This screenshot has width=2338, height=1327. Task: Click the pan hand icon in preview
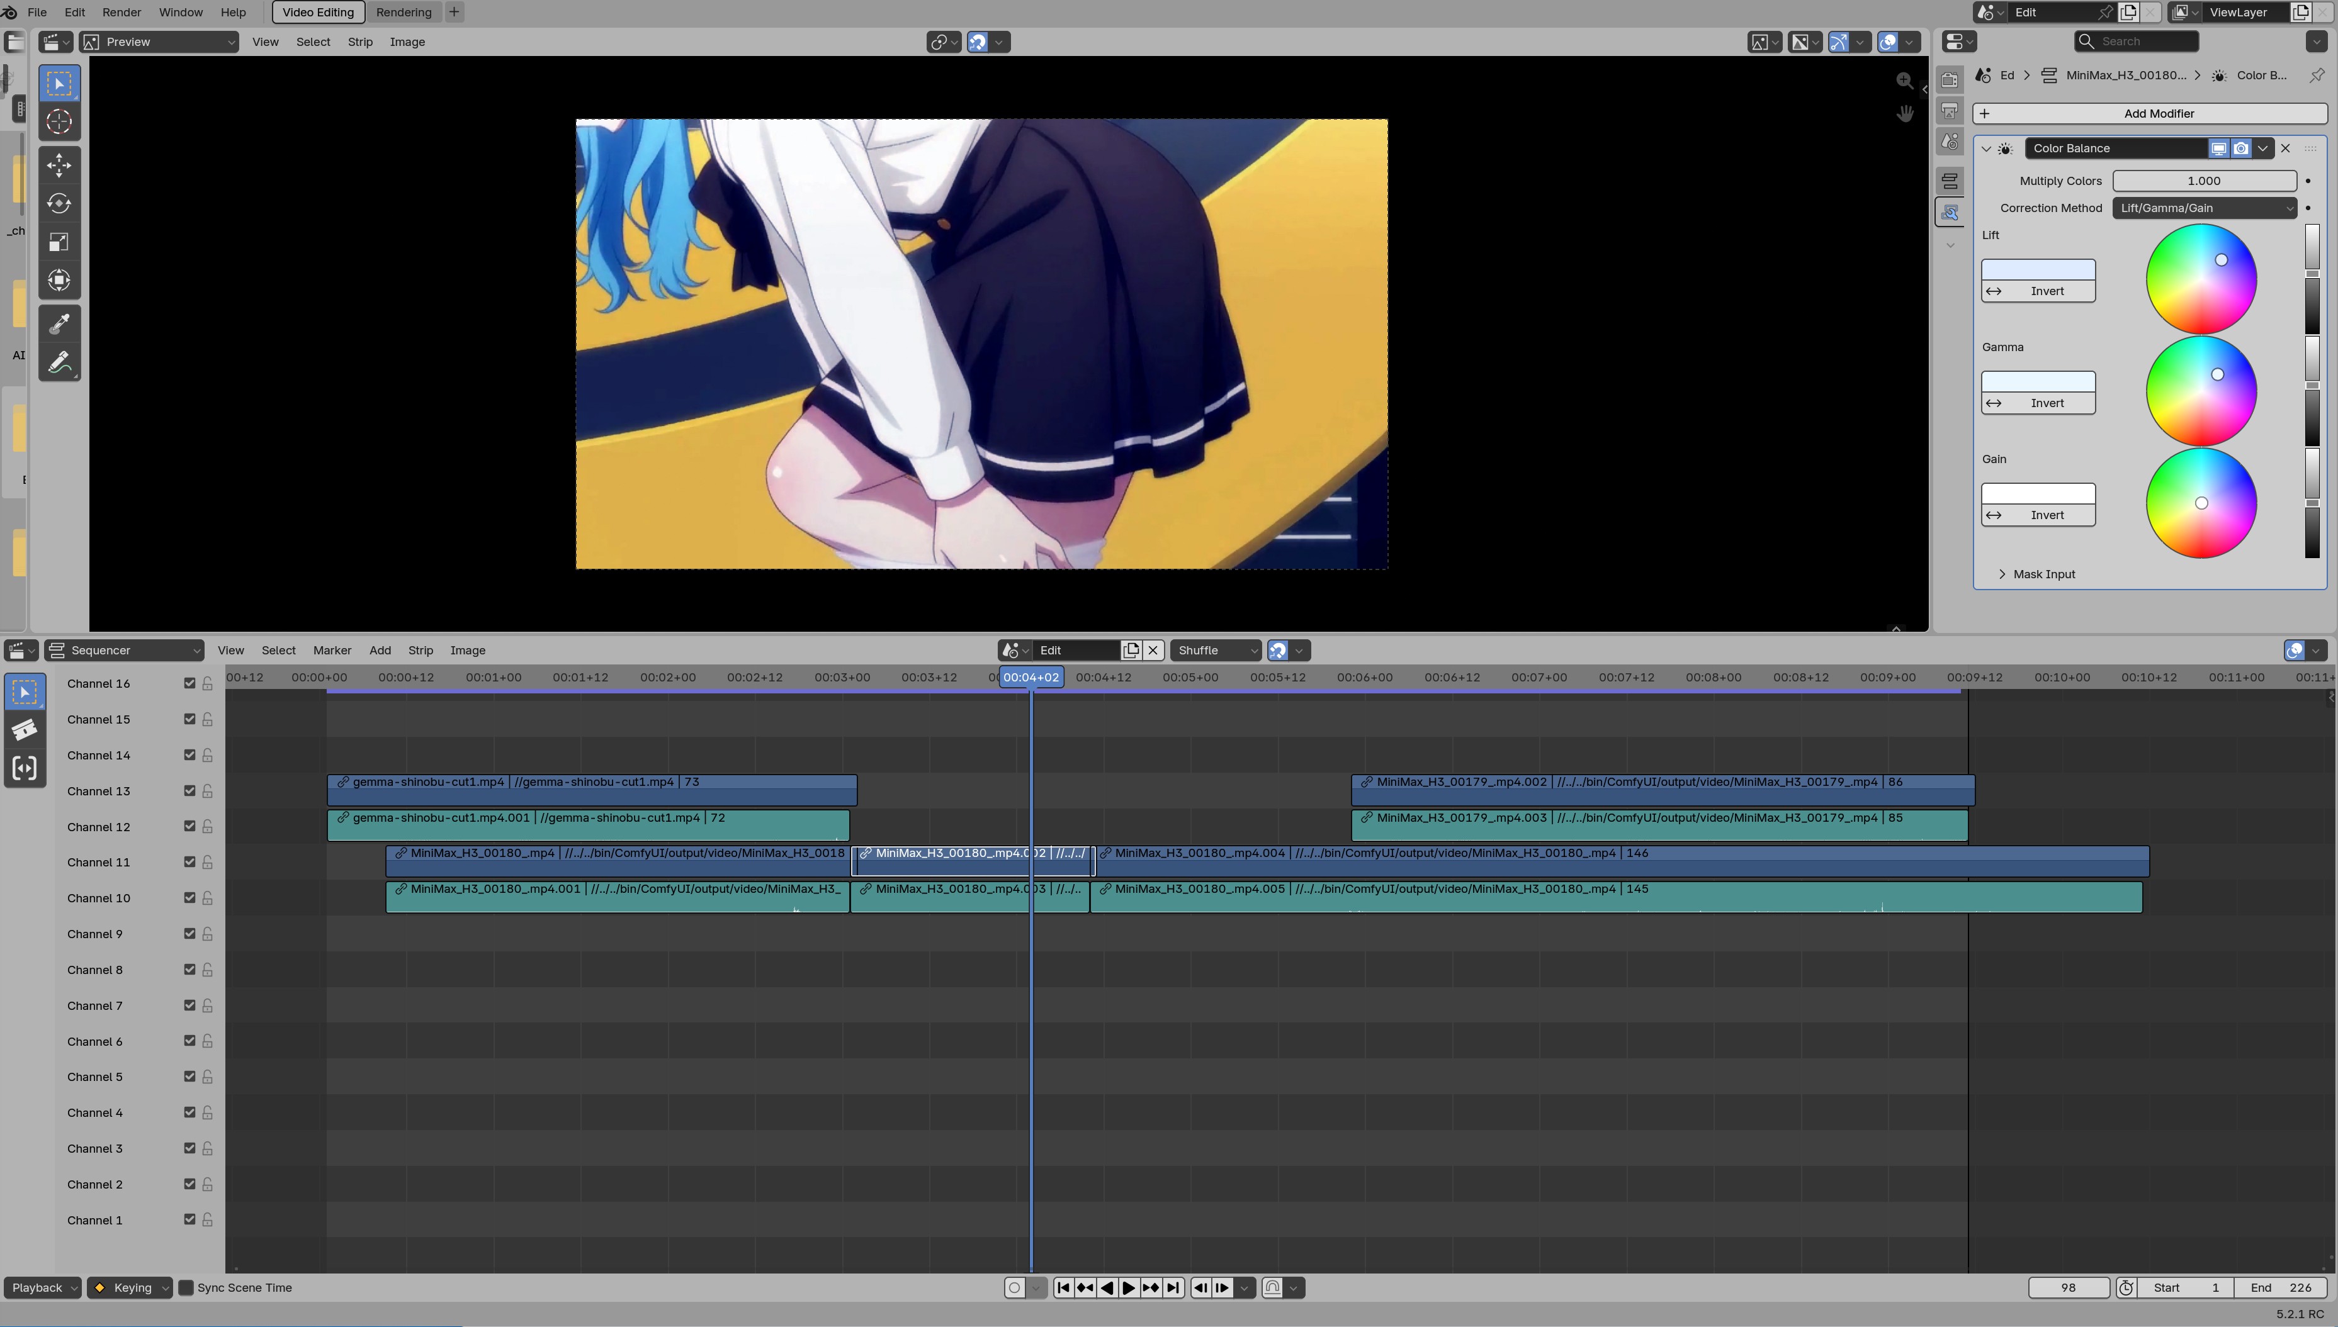click(1905, 113)
